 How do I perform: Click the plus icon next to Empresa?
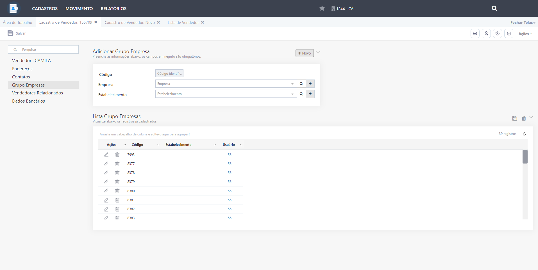click(310, 84)
